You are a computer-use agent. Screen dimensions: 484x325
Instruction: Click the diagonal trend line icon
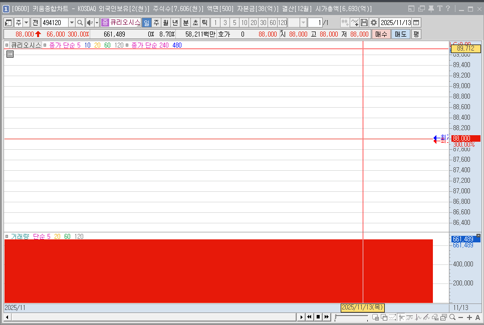(426, 317)
